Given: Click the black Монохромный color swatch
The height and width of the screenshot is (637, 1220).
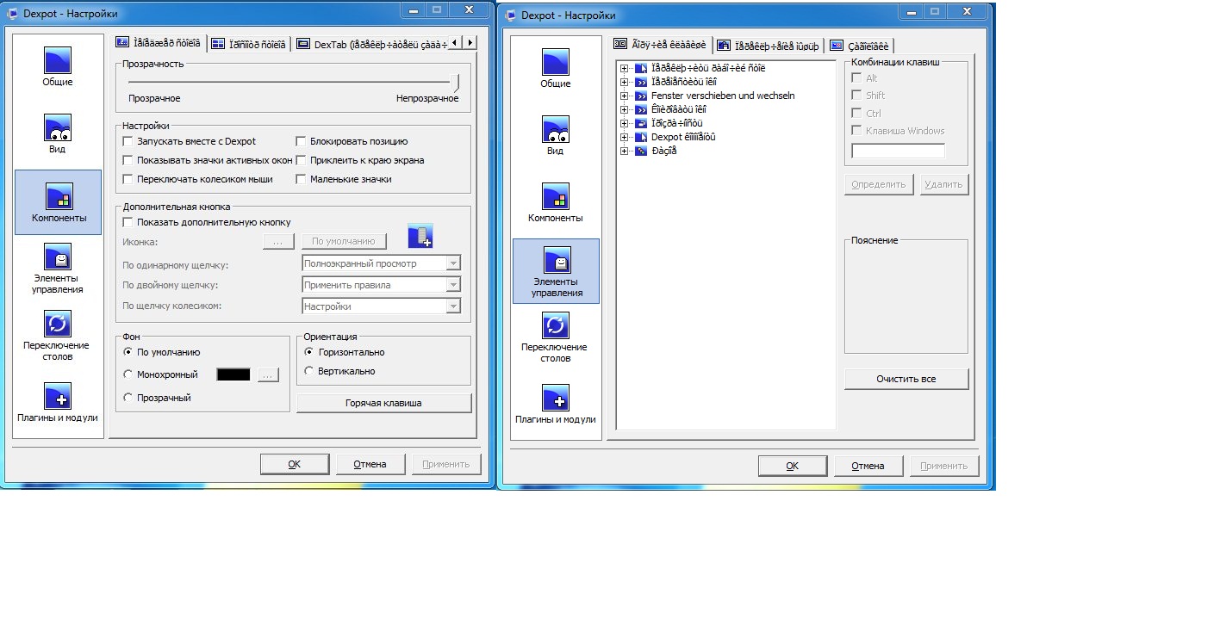Looking at the screenshot, I should (233, 374).
